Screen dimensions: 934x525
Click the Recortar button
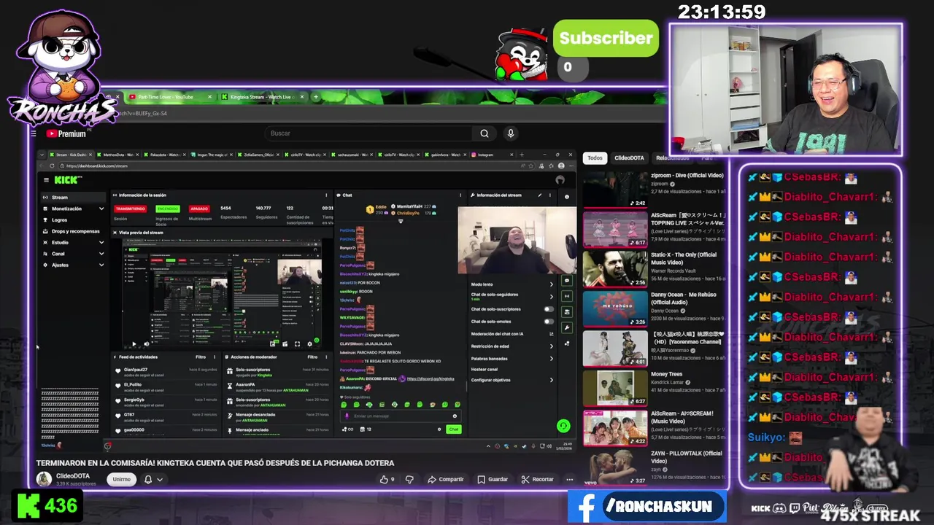pos(538,479)
